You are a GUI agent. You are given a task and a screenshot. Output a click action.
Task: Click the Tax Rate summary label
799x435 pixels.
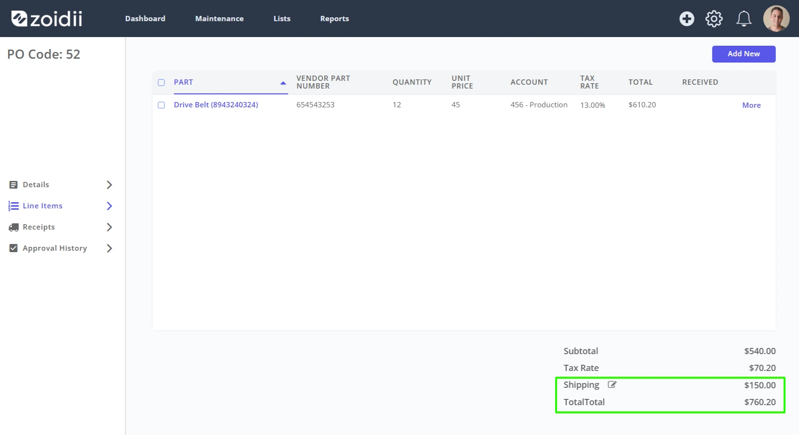(581, 368)
